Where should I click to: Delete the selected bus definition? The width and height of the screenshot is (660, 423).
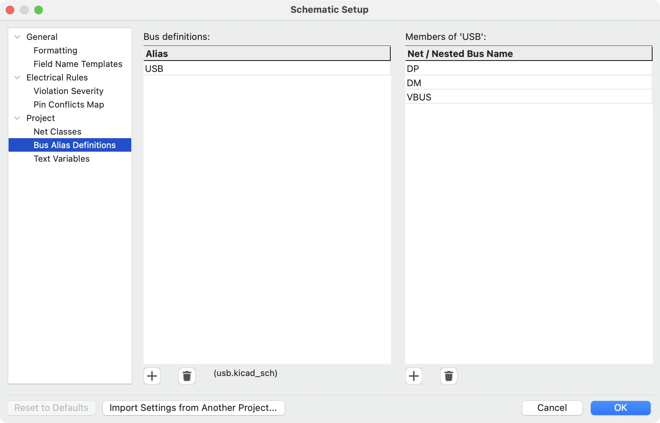(187, 376)
